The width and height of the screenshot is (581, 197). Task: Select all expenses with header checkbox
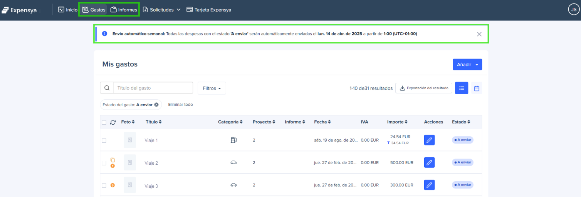(x=104, y=122)
